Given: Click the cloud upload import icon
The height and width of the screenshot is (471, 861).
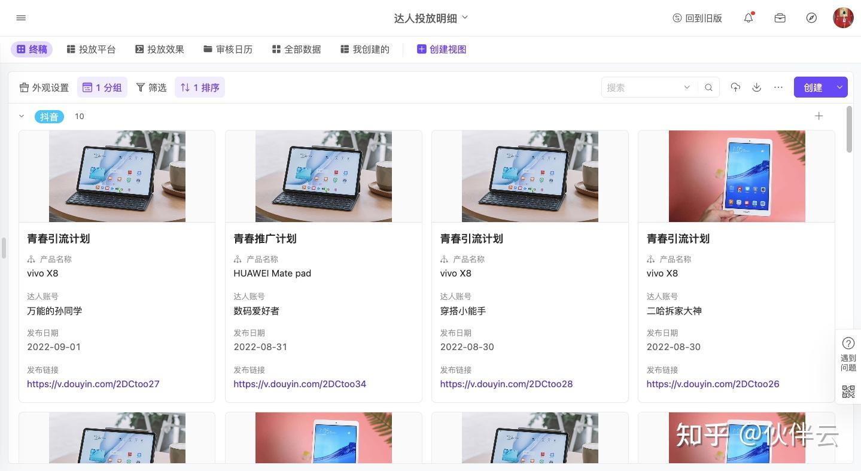Looking at the screenshot, I should tap(735, 87).
